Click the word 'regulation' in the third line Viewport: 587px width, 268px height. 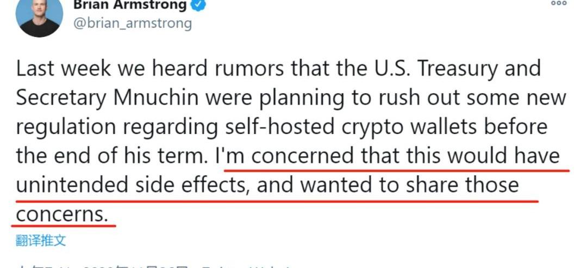[x=66, y=128]
